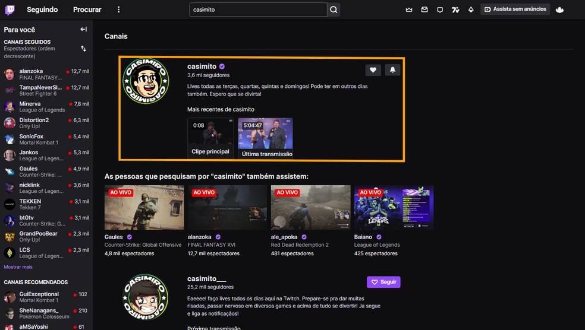This screenshot has height=330, width=585.
Task: Open the user profile avatar menu
Action: tap(559, 9)
